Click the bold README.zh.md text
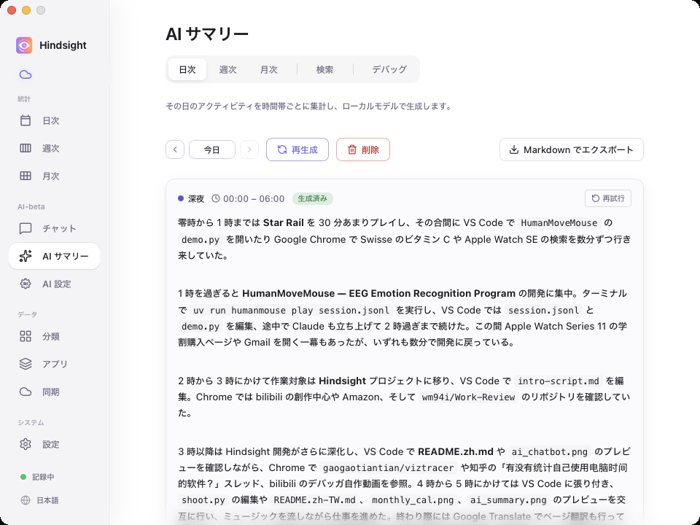Image resolution: width=700 pixels, height=525 pixels. click(x=455, y=451)
